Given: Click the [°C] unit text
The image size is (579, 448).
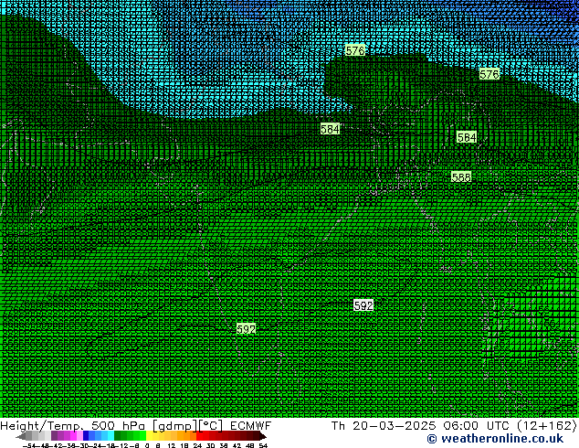Looking at the screenshot, I should 211,426.
